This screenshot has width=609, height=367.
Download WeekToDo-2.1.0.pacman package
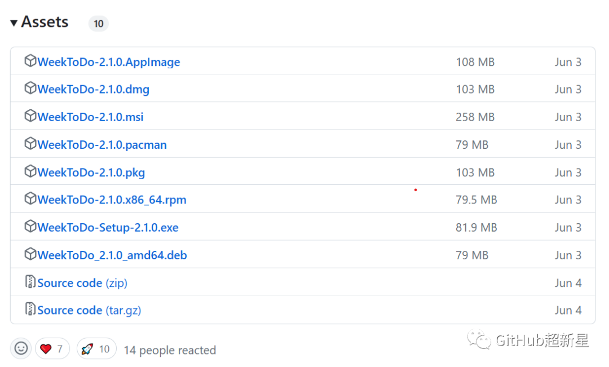(102, 145)
